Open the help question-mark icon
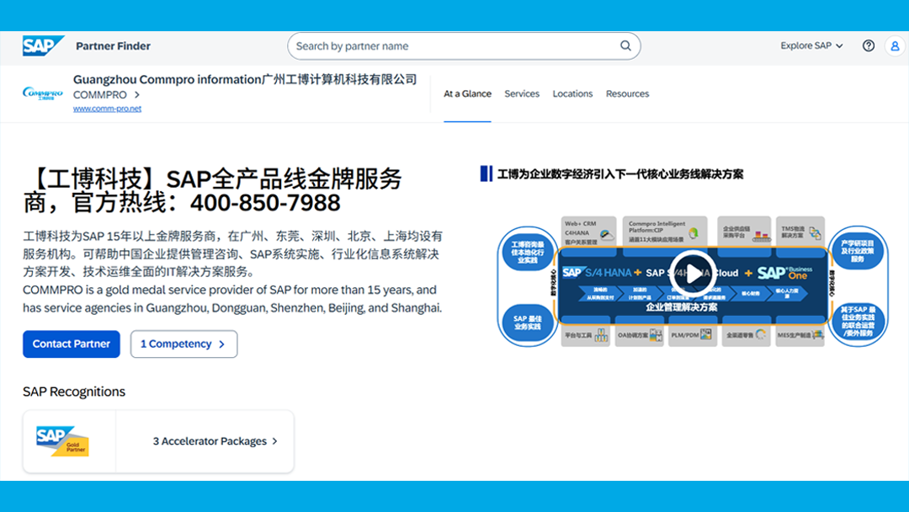 [869, 45]
